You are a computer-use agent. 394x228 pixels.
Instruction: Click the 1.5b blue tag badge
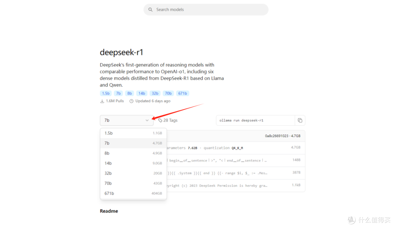106,93
